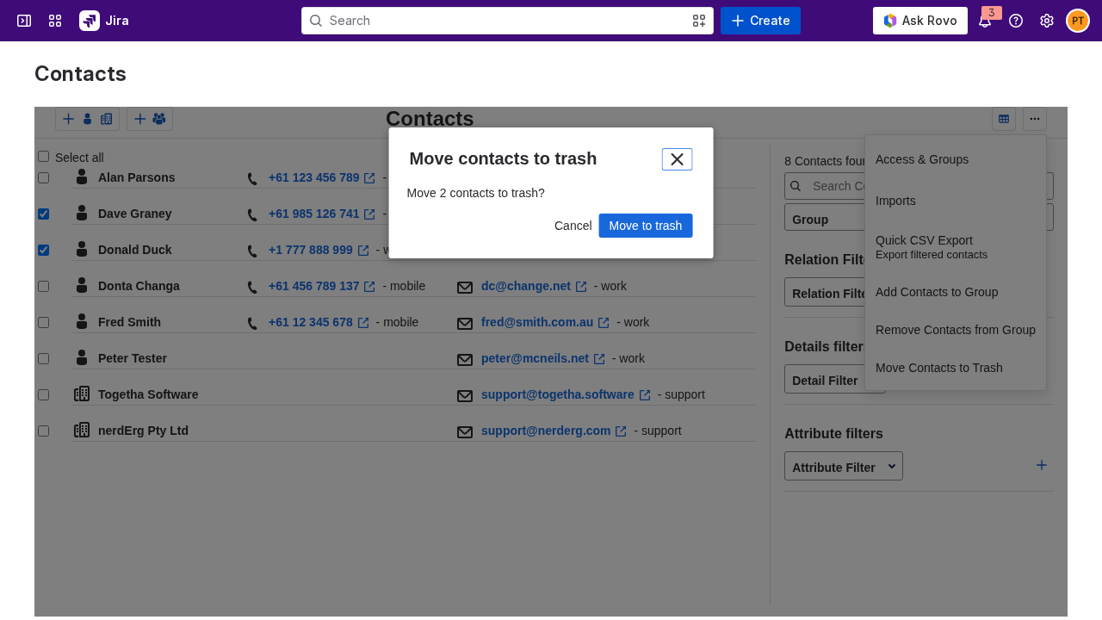
Task: Open the app switcher grid icon
Action: pyautogui.click(x=55, y=21)
